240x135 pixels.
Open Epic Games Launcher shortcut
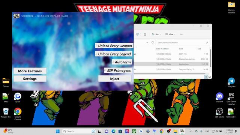tap(231, 99)
